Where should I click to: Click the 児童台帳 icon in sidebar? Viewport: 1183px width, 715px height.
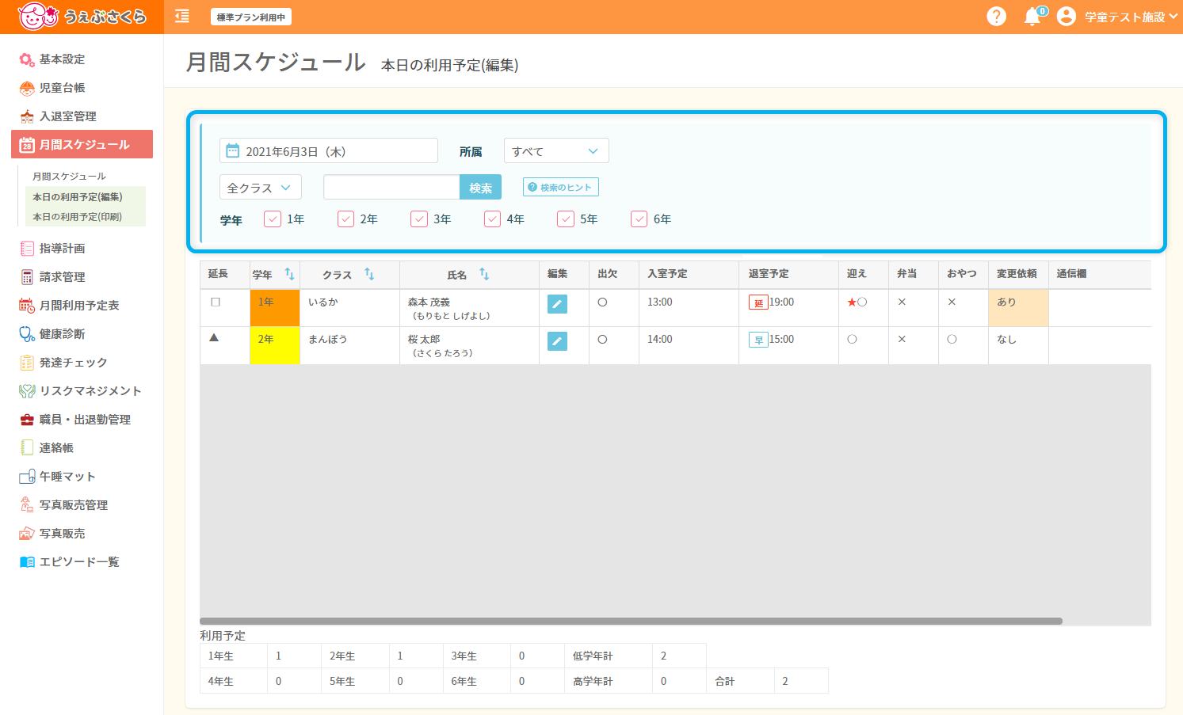point(27,88)
